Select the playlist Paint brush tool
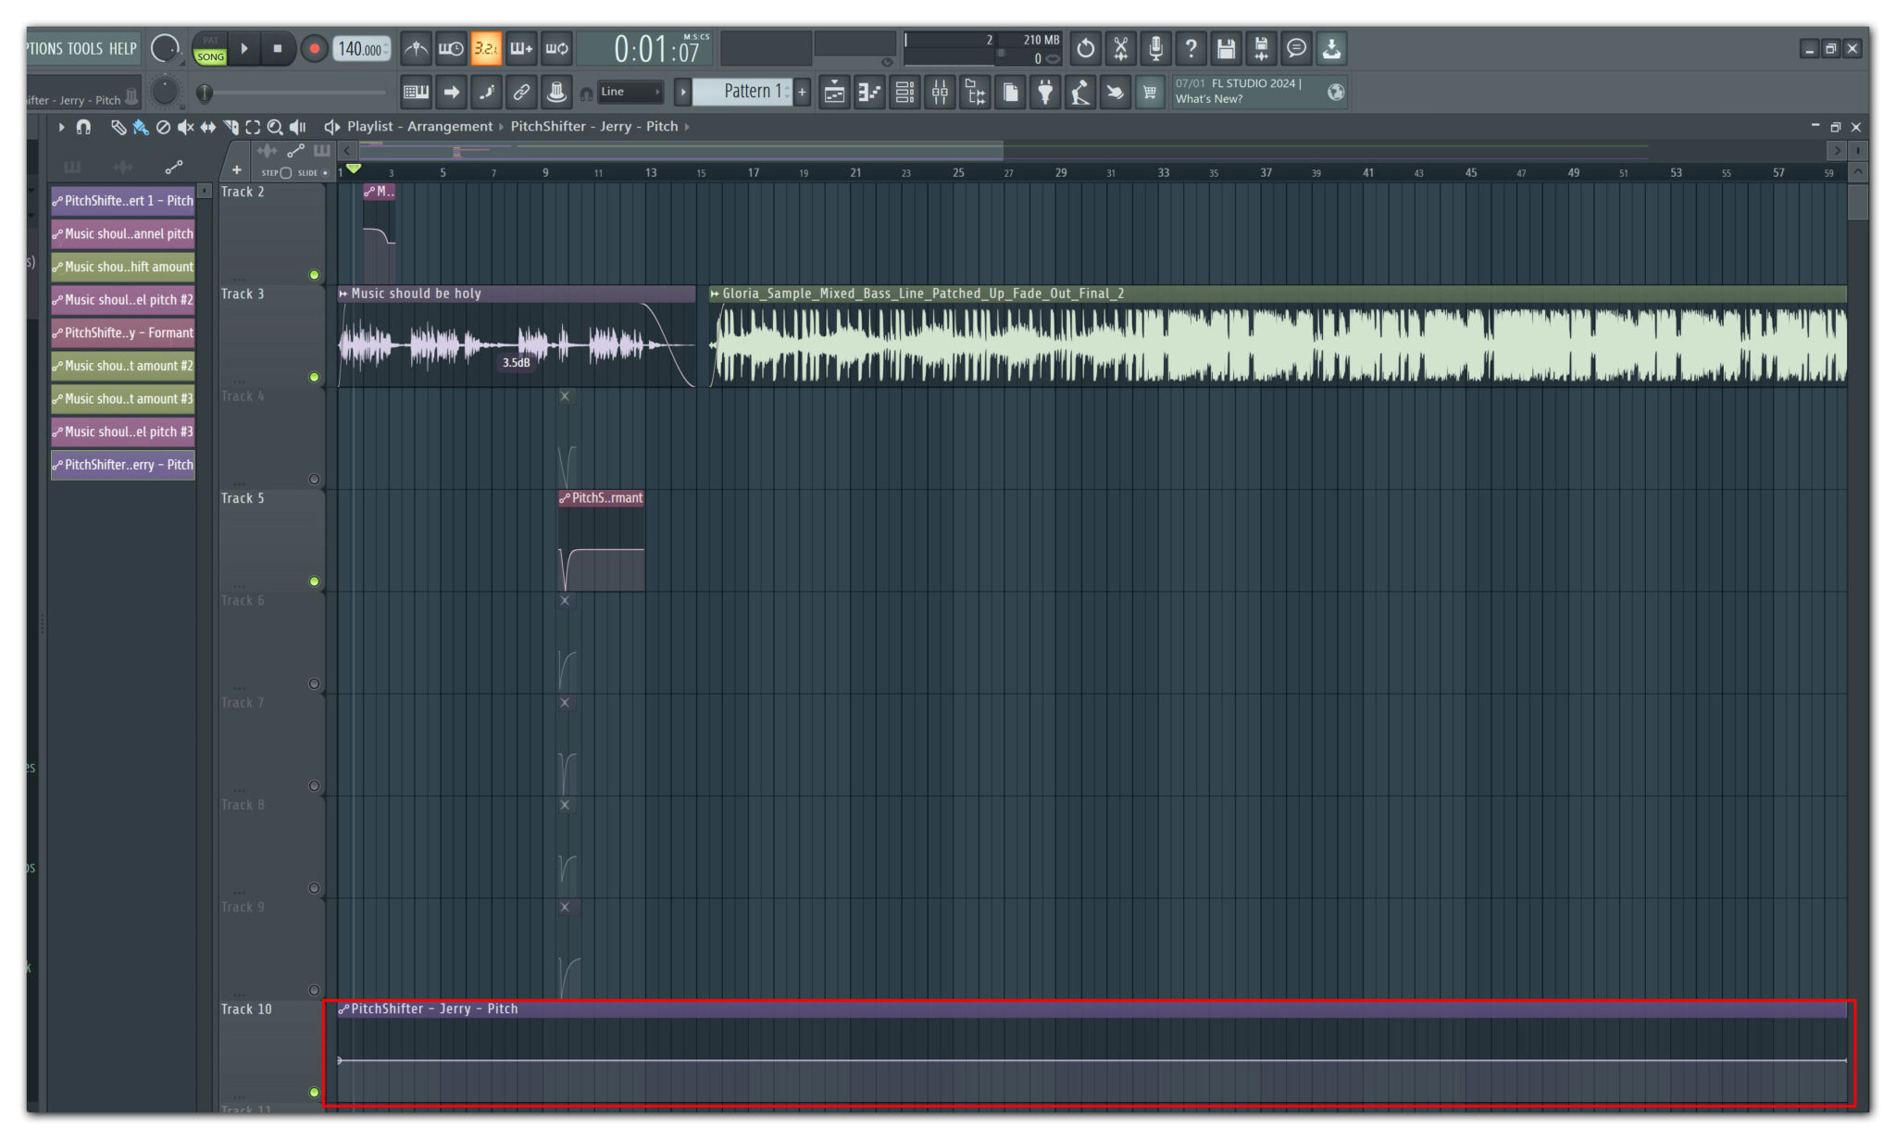Screen dimensions: 1896x1139 (141, 127)
